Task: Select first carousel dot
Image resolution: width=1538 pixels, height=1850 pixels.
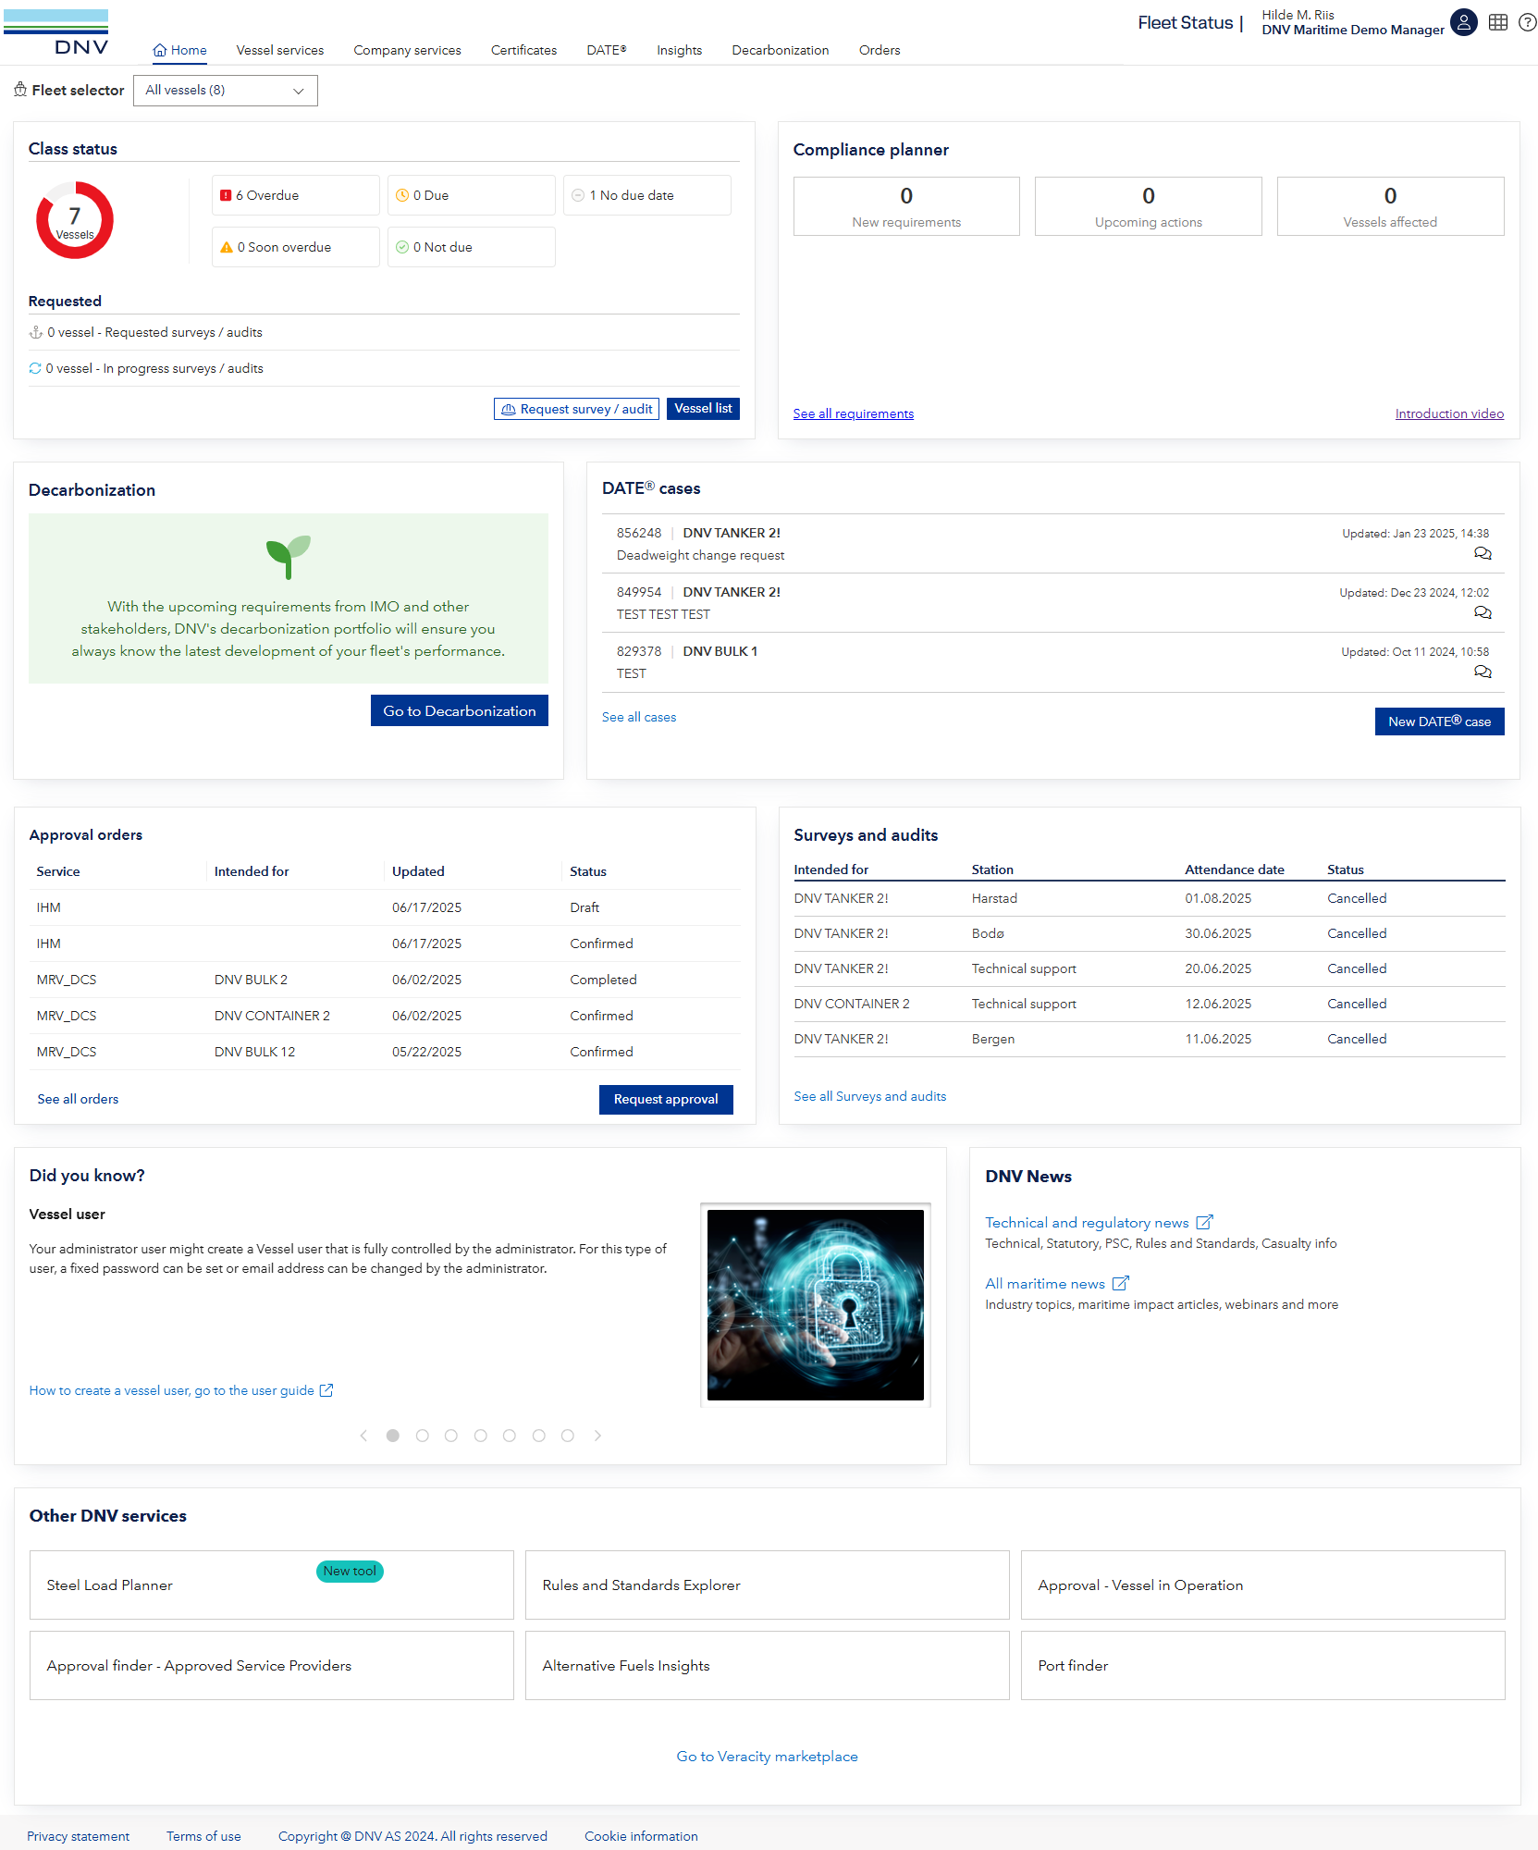Action: click(393, 1436)
